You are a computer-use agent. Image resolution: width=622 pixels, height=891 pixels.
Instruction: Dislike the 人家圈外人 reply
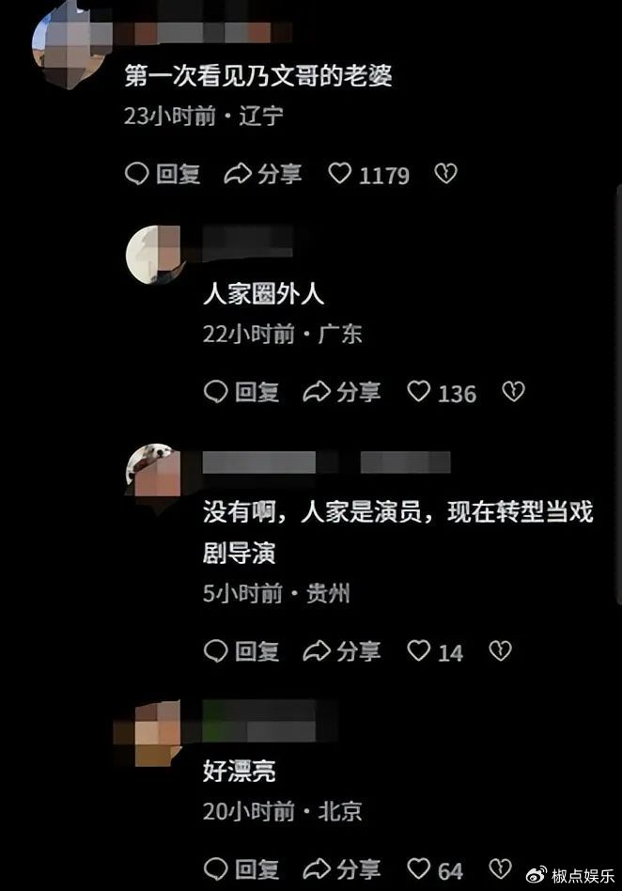point(514,392)
